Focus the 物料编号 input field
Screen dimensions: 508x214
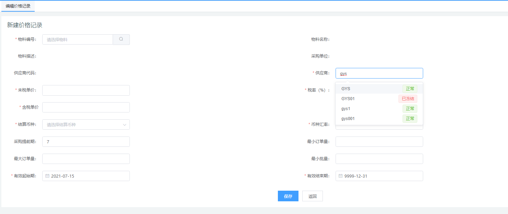pyautogui.click(x=78, y=39)
